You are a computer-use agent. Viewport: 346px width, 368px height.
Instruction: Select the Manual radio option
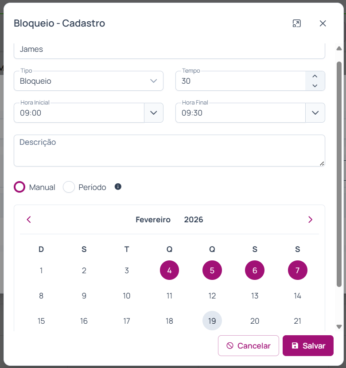19,187
